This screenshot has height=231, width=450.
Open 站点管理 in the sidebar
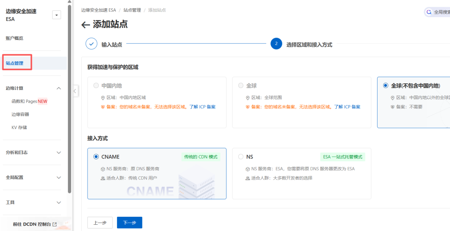pyautogui.click(x=15, y=63)
